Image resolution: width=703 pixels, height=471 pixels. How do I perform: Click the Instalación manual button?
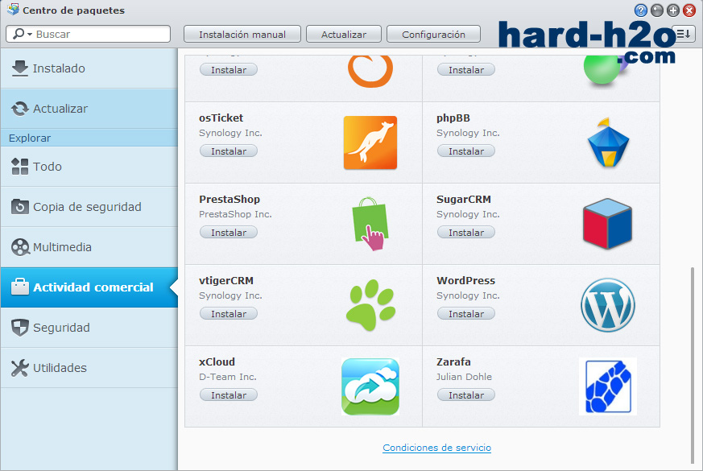242,34
